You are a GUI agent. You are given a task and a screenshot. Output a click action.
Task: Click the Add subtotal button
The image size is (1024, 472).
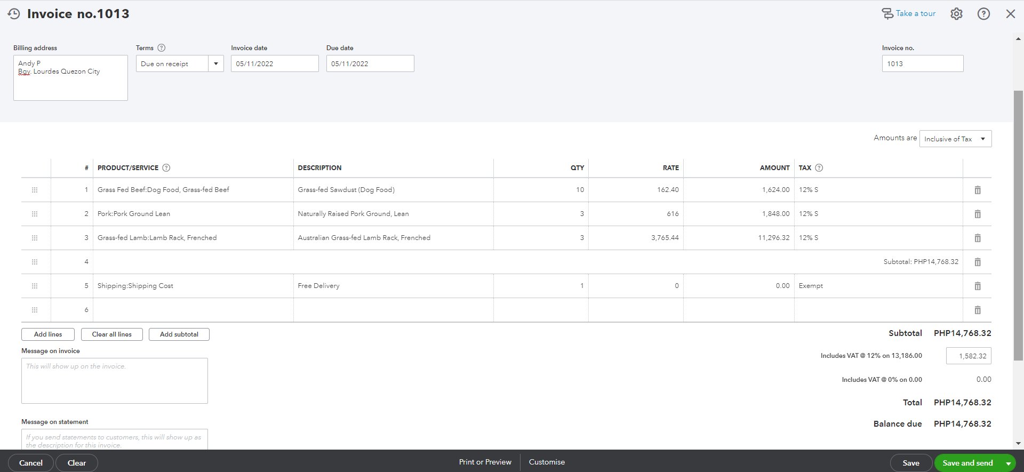179,334
